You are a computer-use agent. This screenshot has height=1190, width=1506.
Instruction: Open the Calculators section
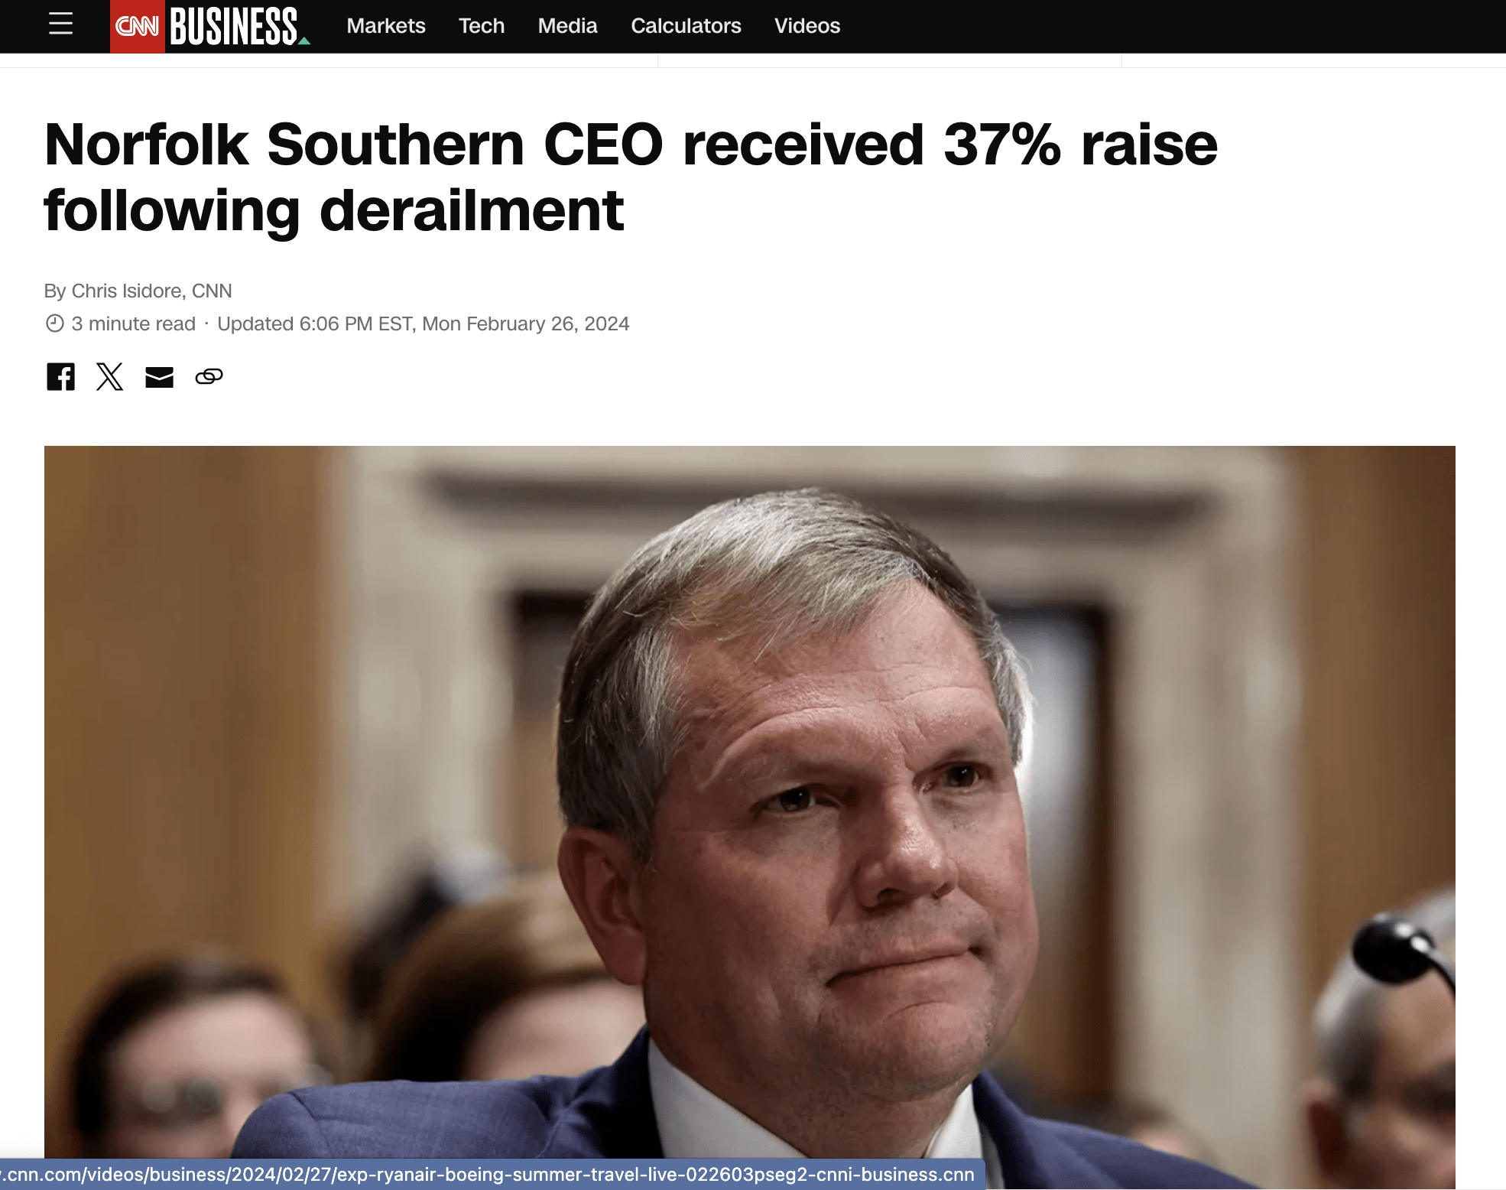pyautogui.click(x=685, y=25)
